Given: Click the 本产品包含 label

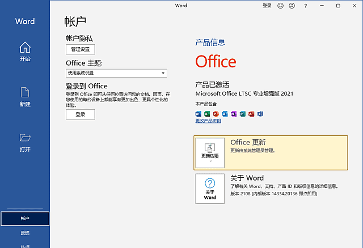Looking at the screenshot, I should click(206, 104).
